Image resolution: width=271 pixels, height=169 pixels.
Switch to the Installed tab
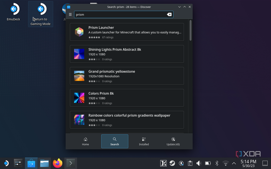coord(144,141)
